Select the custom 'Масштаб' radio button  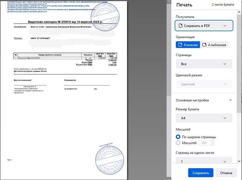(178, 143)
